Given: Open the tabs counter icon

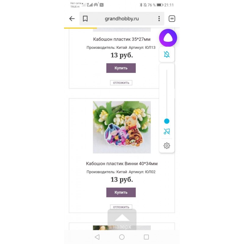Looking at the screenshot, I should (172, 19).
